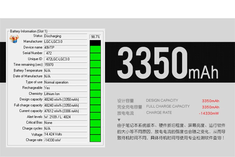Screen dimensions: 235x157
Task: Click the Status field showing Discharging
Action: pos(65,36)
